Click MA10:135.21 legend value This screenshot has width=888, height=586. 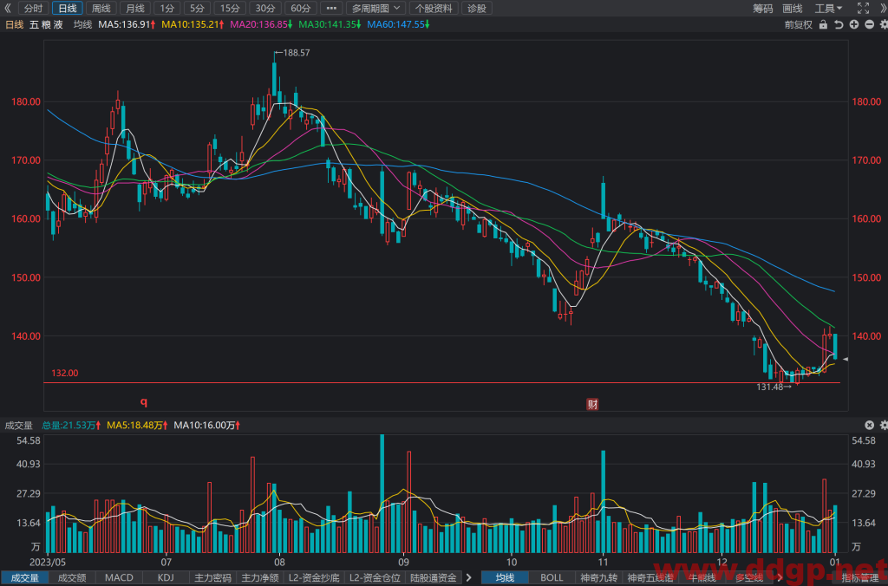coord(193,25)
